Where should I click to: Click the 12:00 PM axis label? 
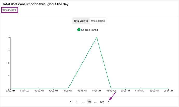click(82, 91)
